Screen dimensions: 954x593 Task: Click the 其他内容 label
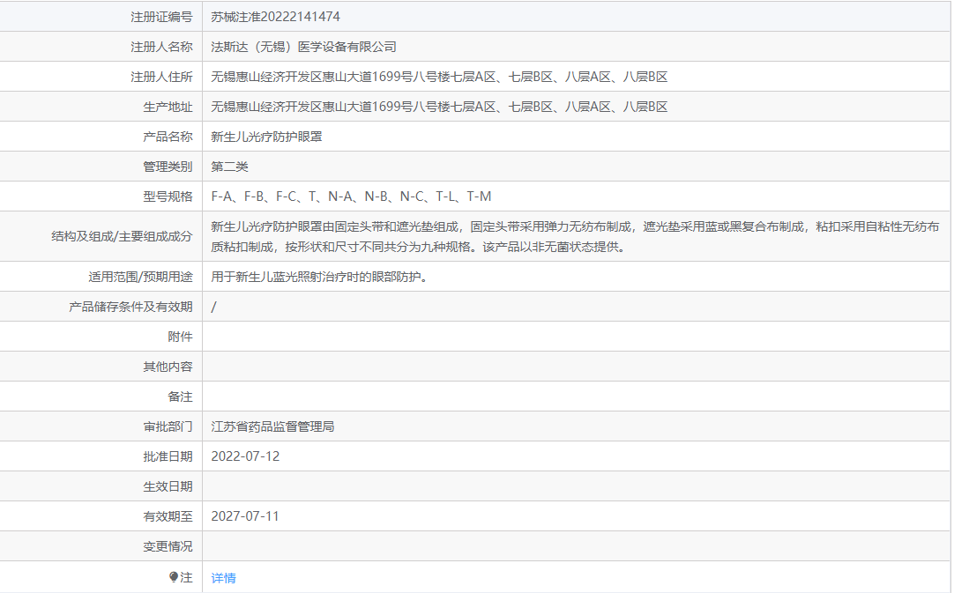[x=168, y=367]
